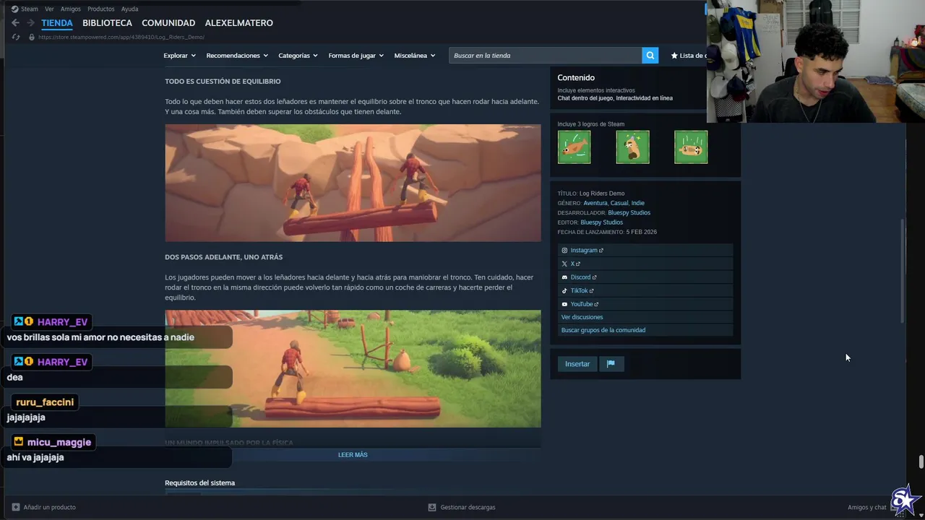Focus the Buscar en la tienda field
This screenshot has width=925, height=520.
pyautogui.click(x=546, y=56)
